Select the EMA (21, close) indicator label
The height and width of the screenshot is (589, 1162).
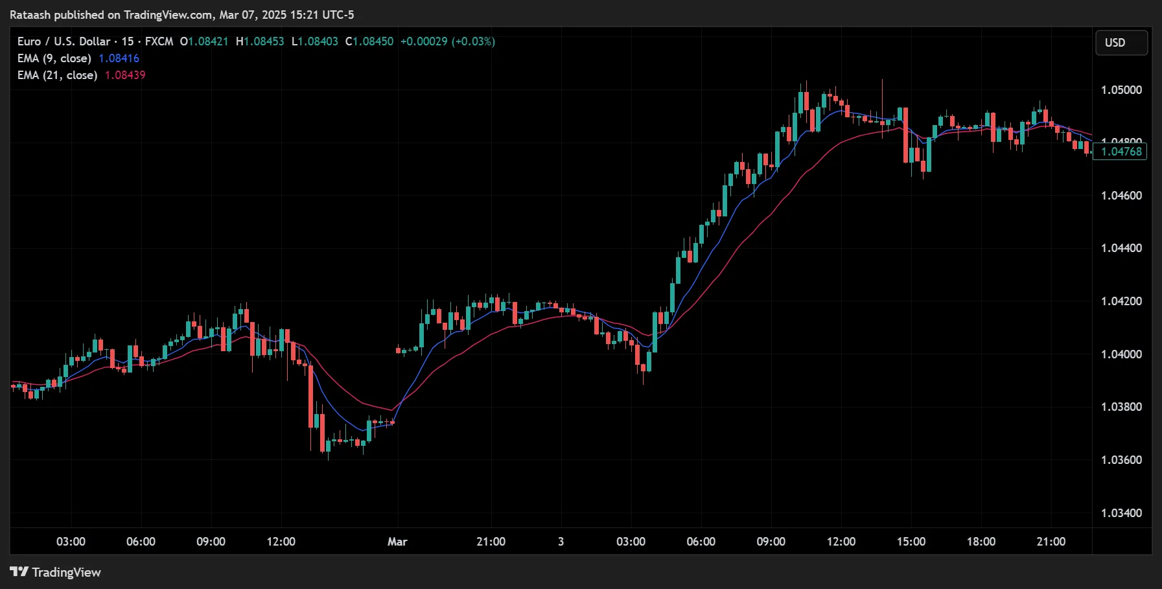(x=57, y=75)
